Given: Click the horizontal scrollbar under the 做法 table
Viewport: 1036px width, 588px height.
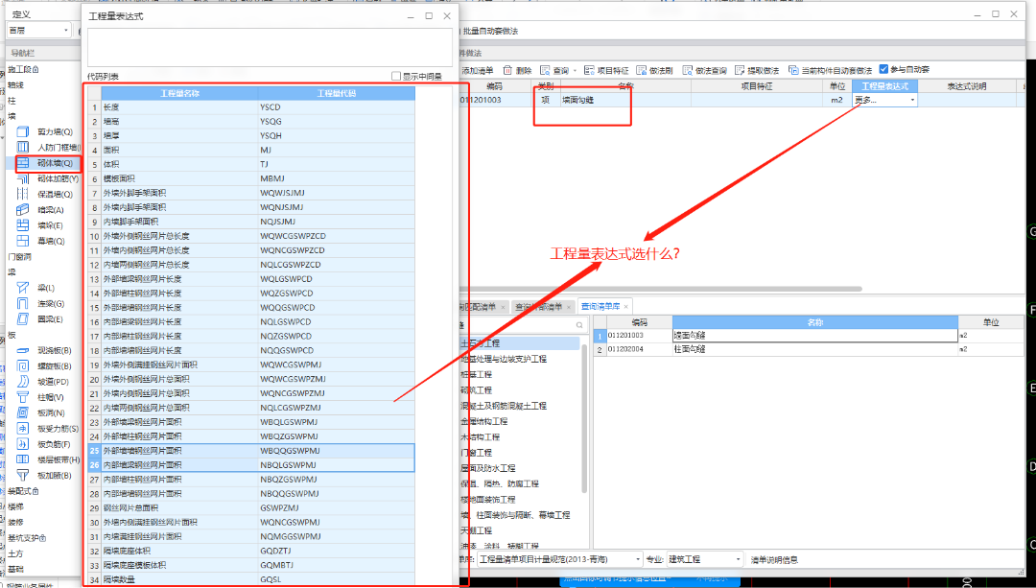Looking at the screenshot, I should tap(661, 289).
